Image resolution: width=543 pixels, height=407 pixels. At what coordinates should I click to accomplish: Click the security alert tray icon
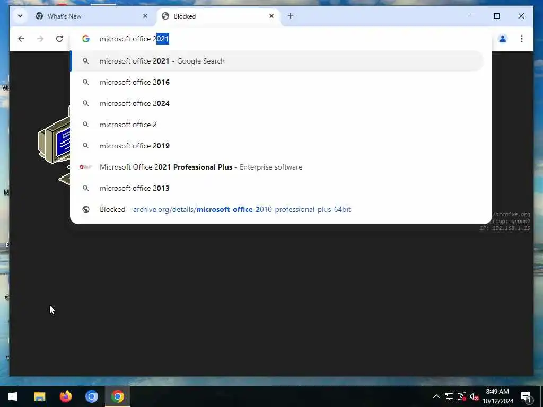click(x=462, y=396)
